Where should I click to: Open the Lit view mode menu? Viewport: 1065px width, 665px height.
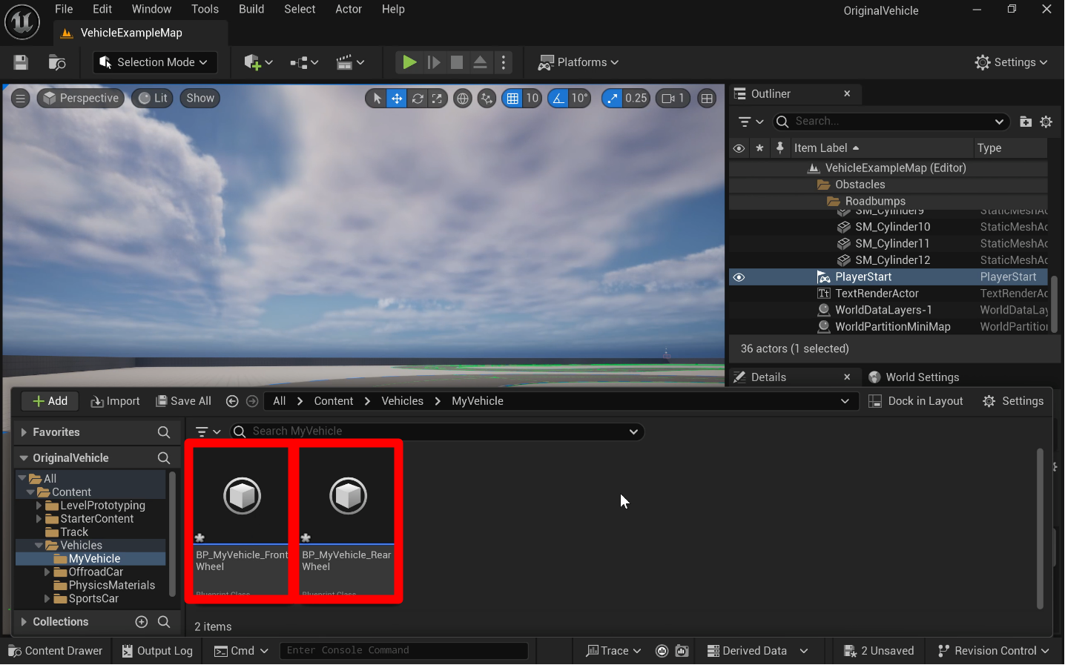(x=153, y=98)
